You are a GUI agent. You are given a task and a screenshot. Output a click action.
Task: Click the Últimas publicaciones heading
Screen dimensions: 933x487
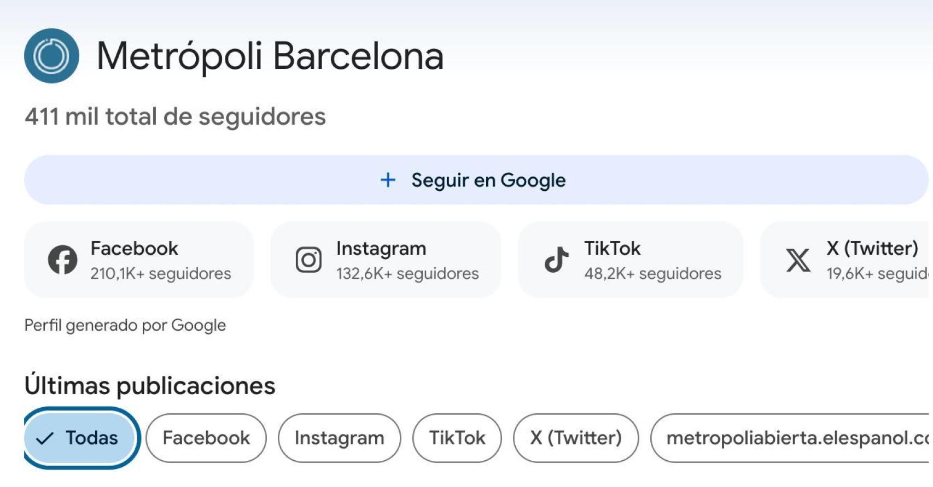click(150, 386)
